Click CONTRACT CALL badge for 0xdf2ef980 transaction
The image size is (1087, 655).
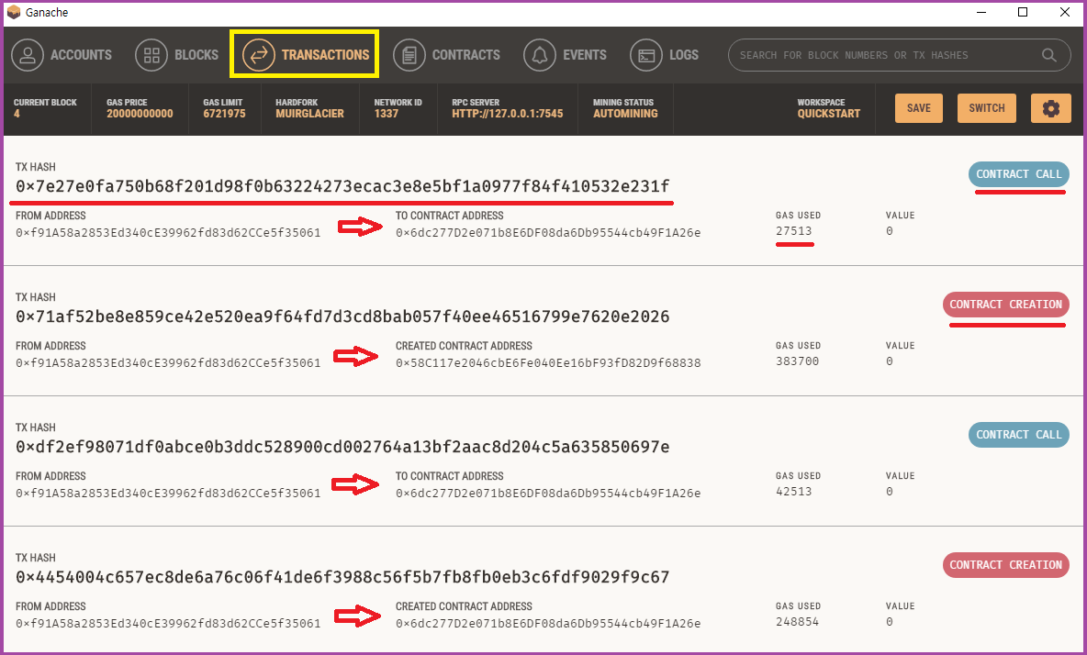(x=1018, y=435)
